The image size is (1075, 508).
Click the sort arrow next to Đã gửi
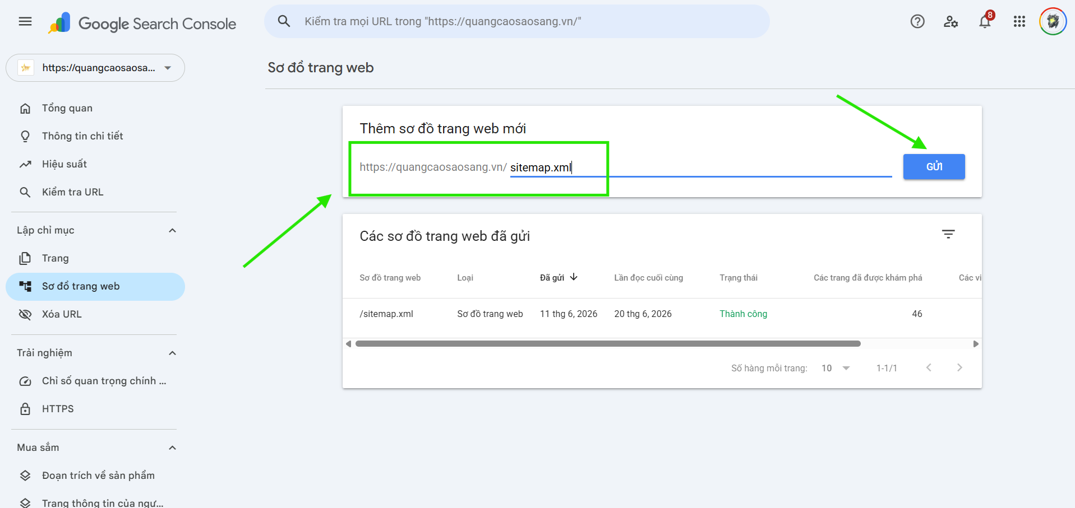coord(574,277)
